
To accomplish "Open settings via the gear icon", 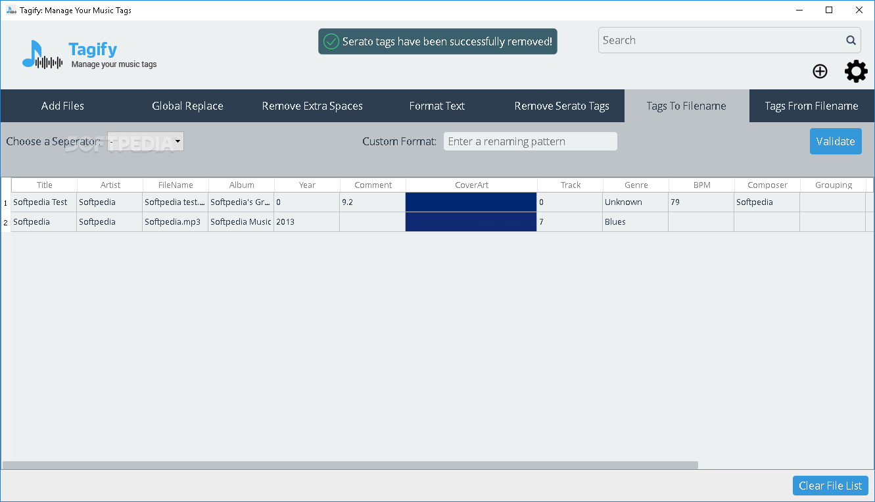I will pyautogui.click(x=856, y=71).
